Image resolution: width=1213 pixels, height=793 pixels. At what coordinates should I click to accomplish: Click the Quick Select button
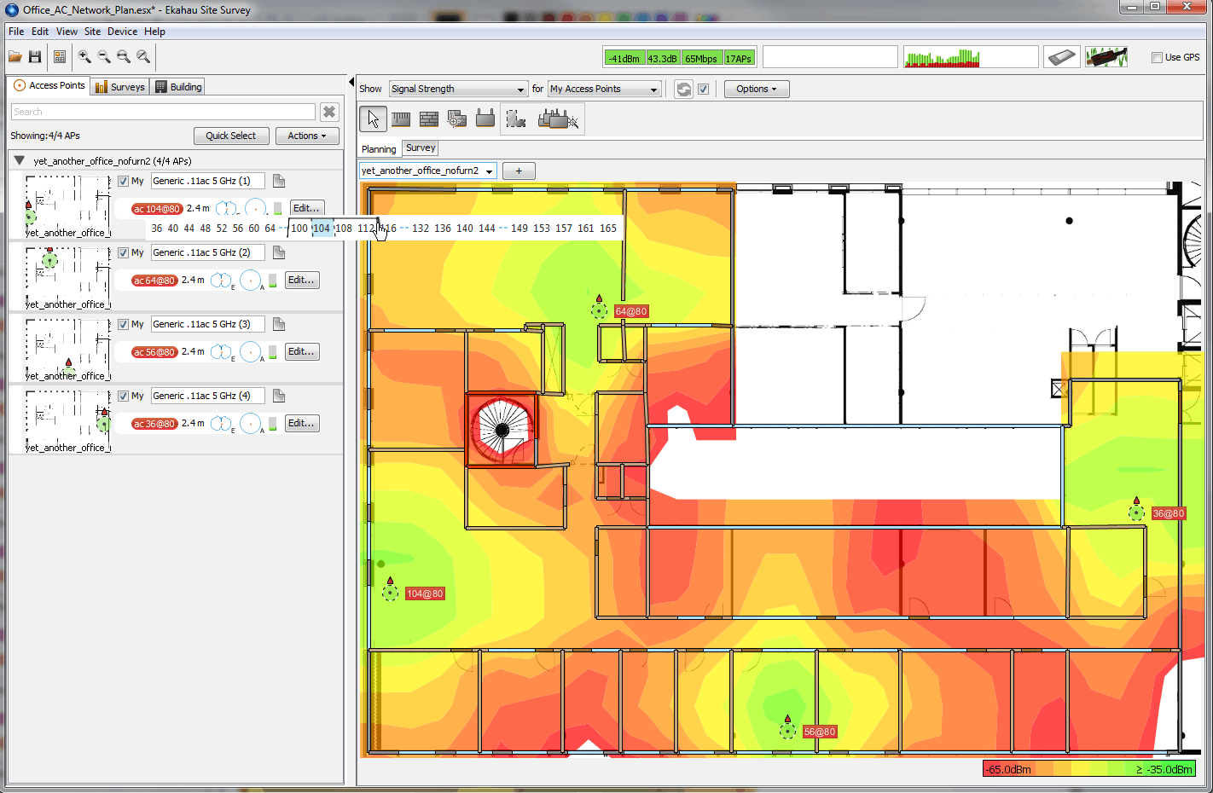pos(230,136)
